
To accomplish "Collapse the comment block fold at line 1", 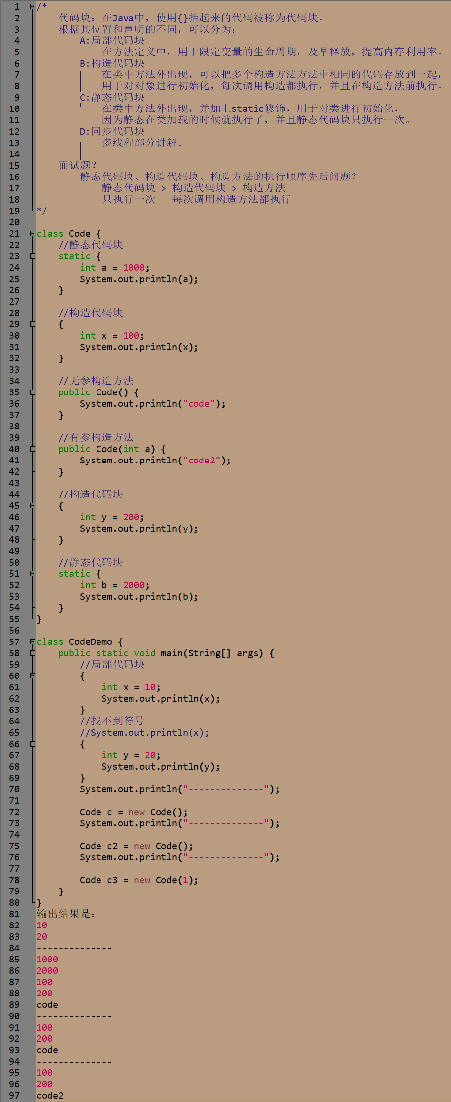I will point(32,6).
